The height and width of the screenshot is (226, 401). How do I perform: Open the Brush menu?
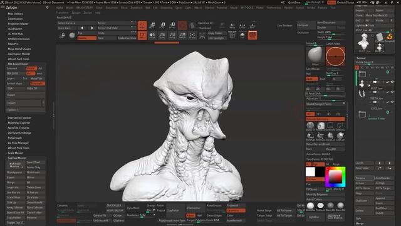70,8
